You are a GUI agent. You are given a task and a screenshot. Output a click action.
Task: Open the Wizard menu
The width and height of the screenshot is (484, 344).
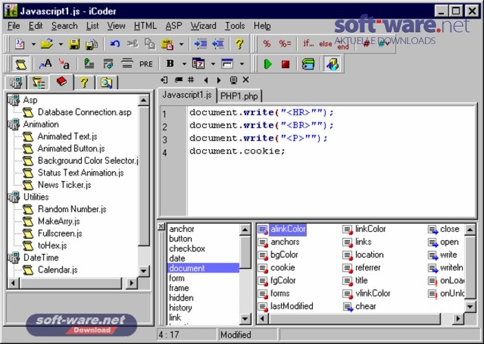(203, 26)
